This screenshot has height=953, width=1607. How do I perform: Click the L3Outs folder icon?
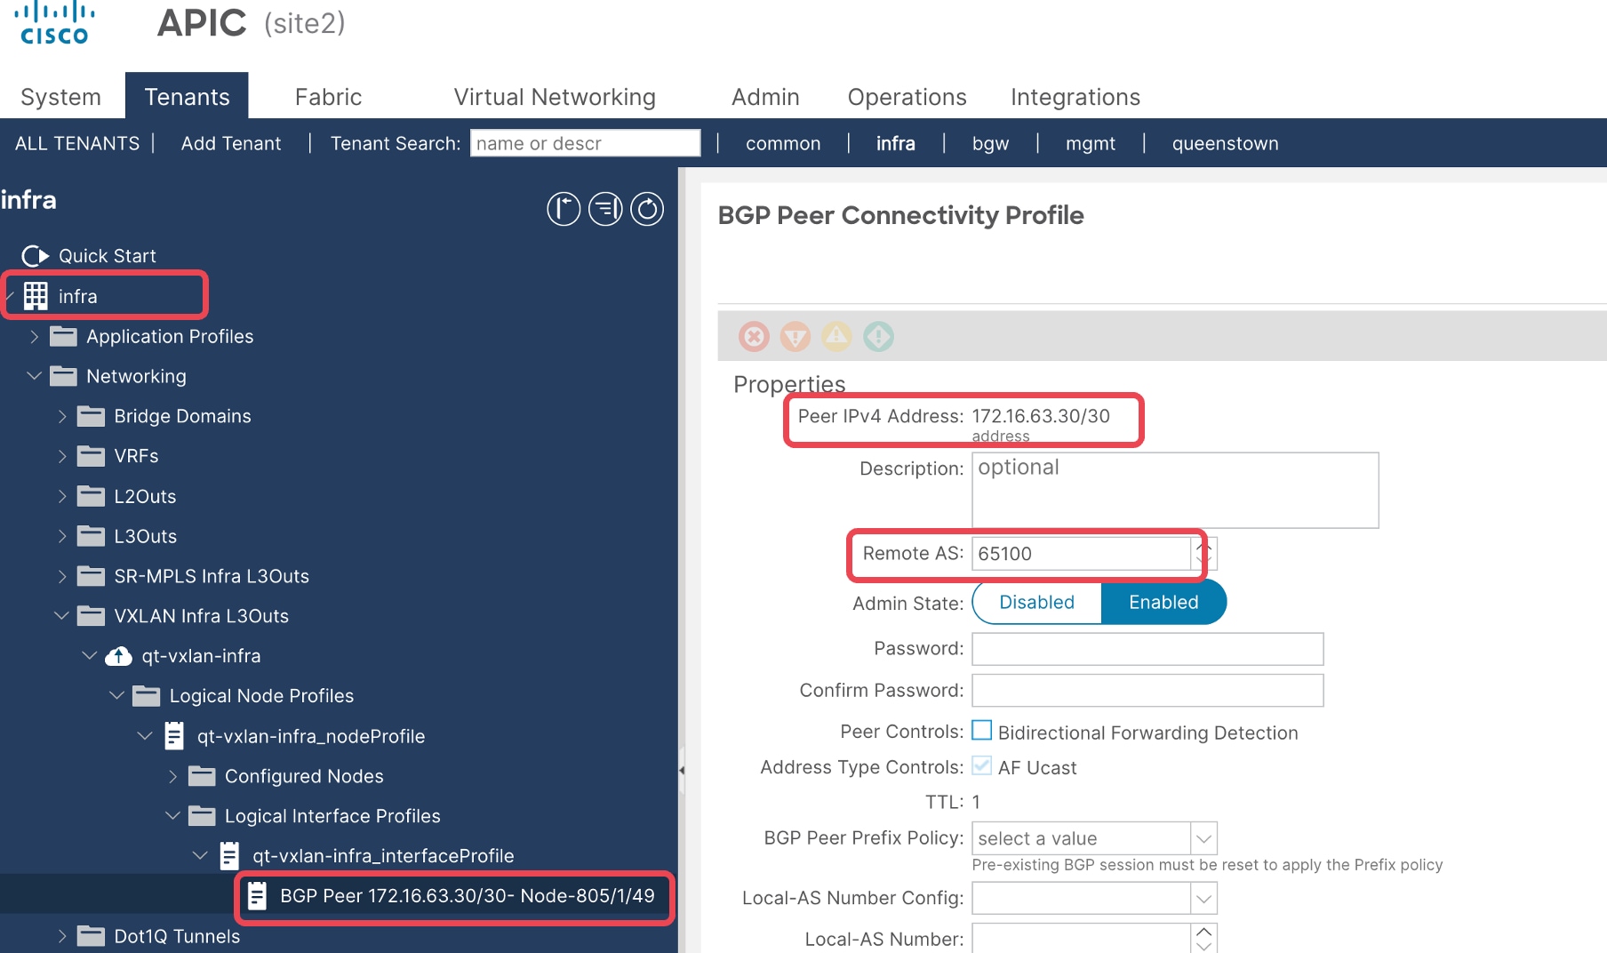(91, 536)
